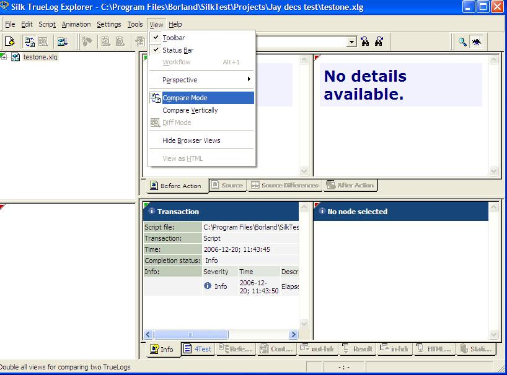Click the testone.xlg file icon in tree

coord(15,57)
